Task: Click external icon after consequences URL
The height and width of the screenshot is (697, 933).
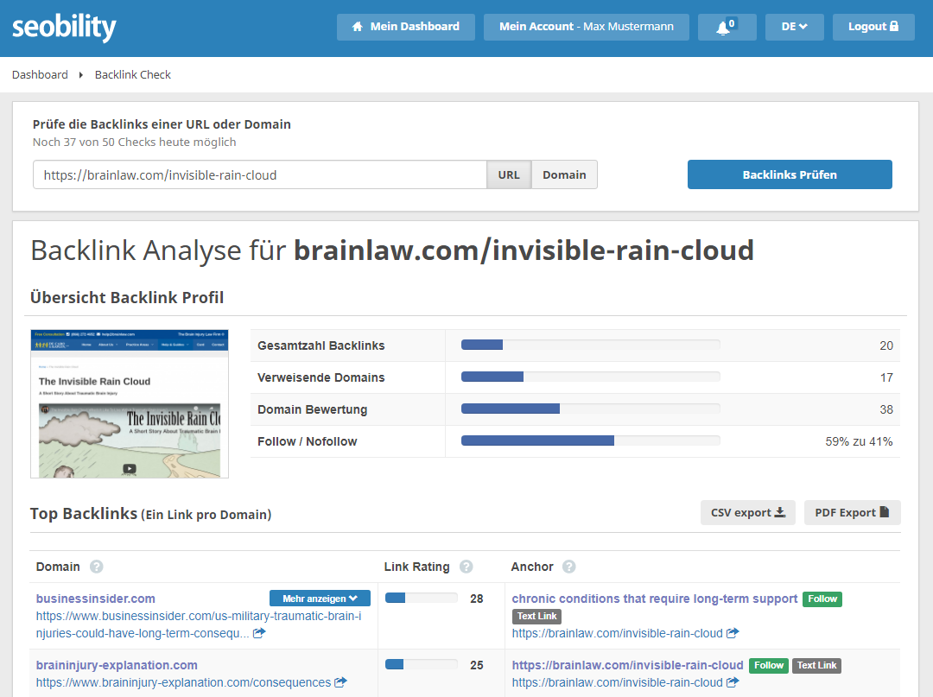Action: (340, 682)
